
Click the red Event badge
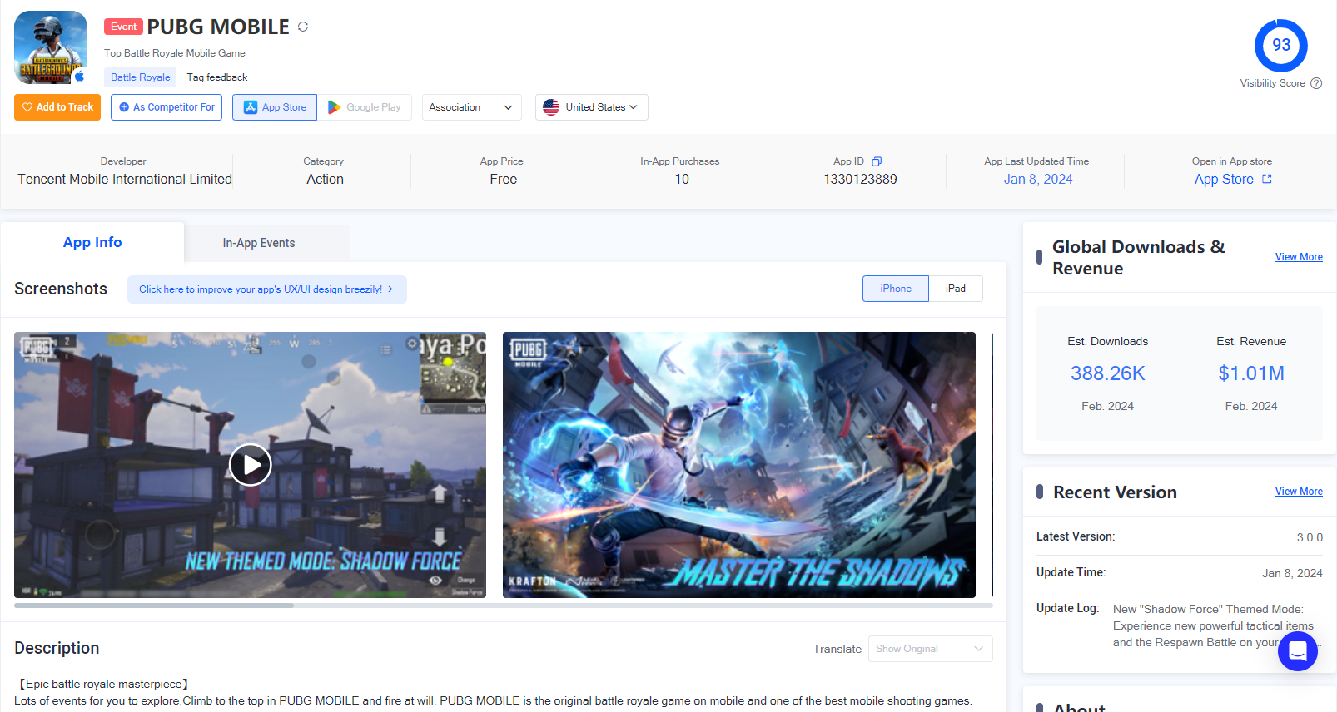click(123, 27)
